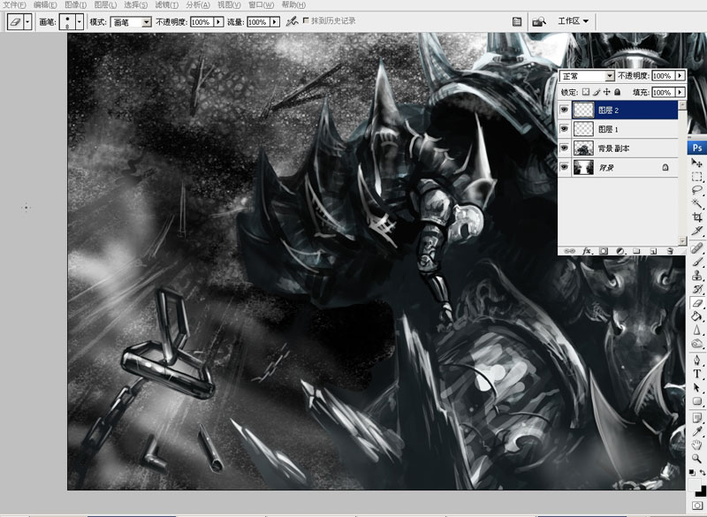The width and height of the screenshot is (707, 517).
Task: Open 工作区 workspace dropdown
Action: (x=573, y=21)
